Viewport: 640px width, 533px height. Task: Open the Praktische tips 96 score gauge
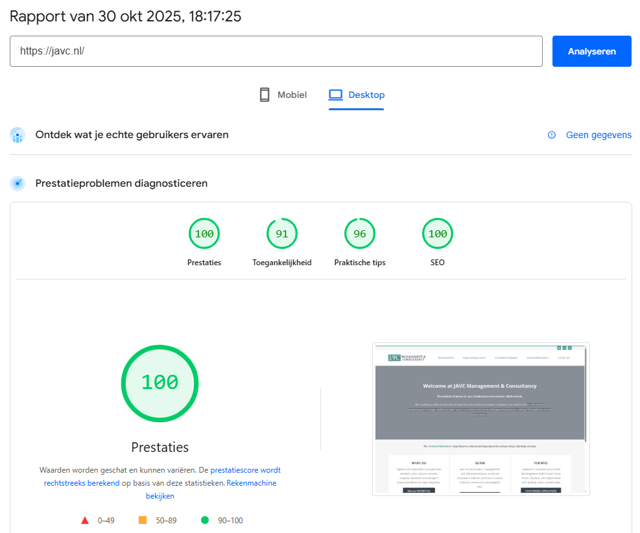tap(360, 234)
